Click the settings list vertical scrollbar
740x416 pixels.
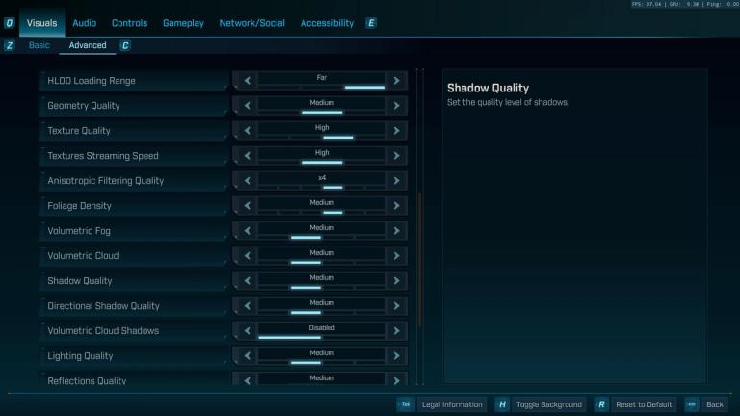(419, 259)
